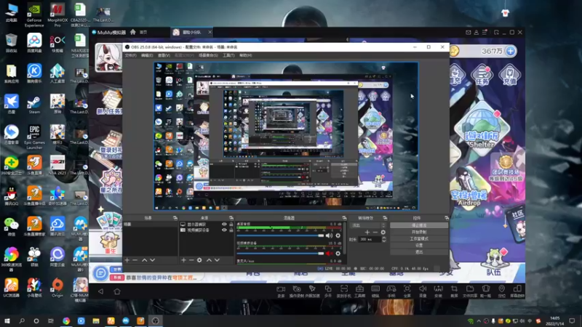
Task: Open OBS 文件(F) menu
Action: point(130,55)
